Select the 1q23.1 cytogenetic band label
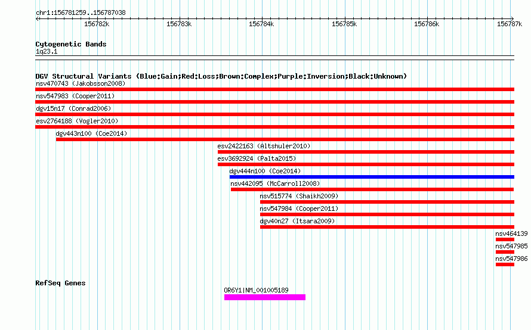This screenshot has height=330, width=531. [x=47, y=51]
